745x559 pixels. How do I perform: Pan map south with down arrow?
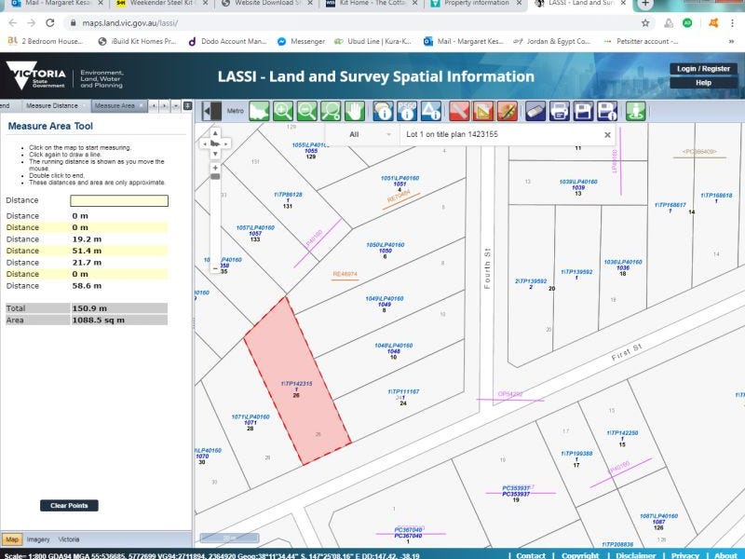click(x=215, y=154)
